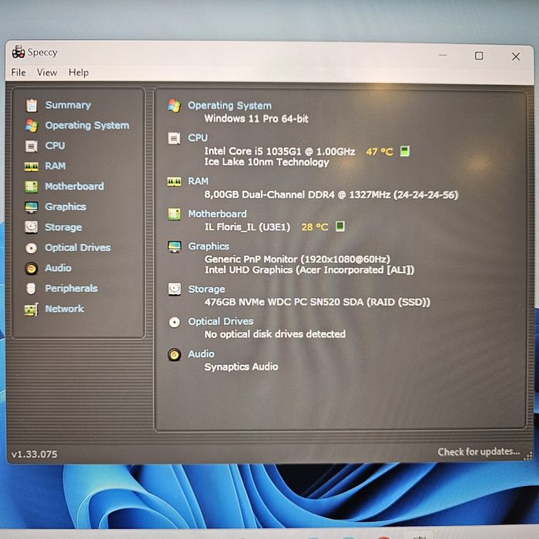This screenshot has height=539, width=539.
Task: Open the Help menu
Action: pyautogui.click(x=79, y=72)
